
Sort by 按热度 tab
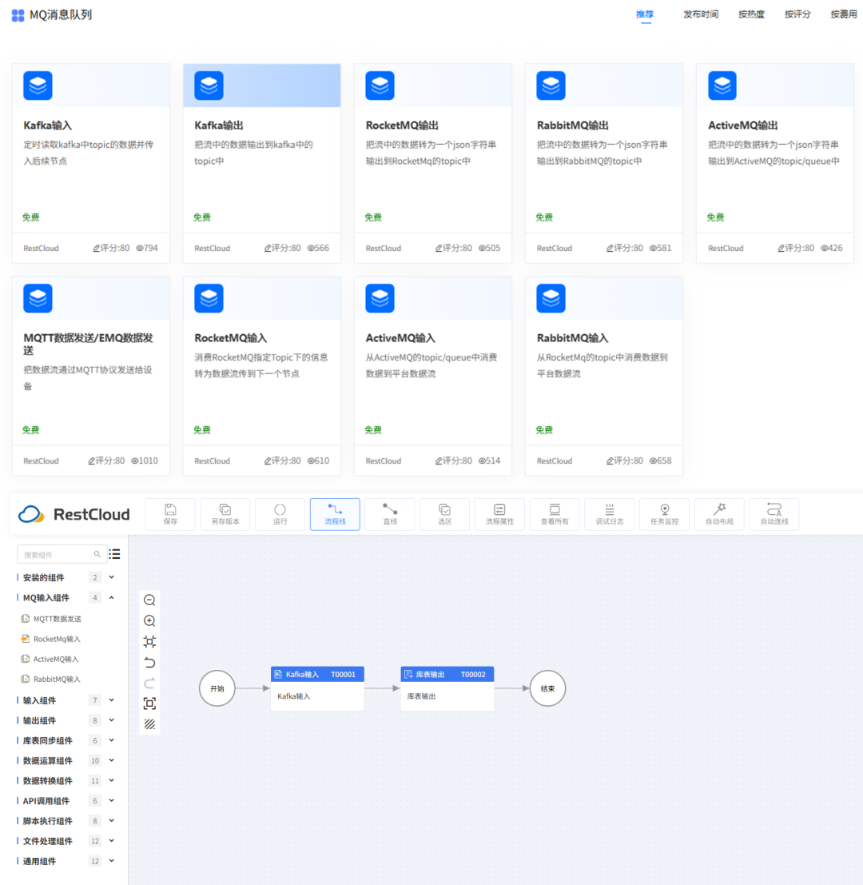[751, 14]
